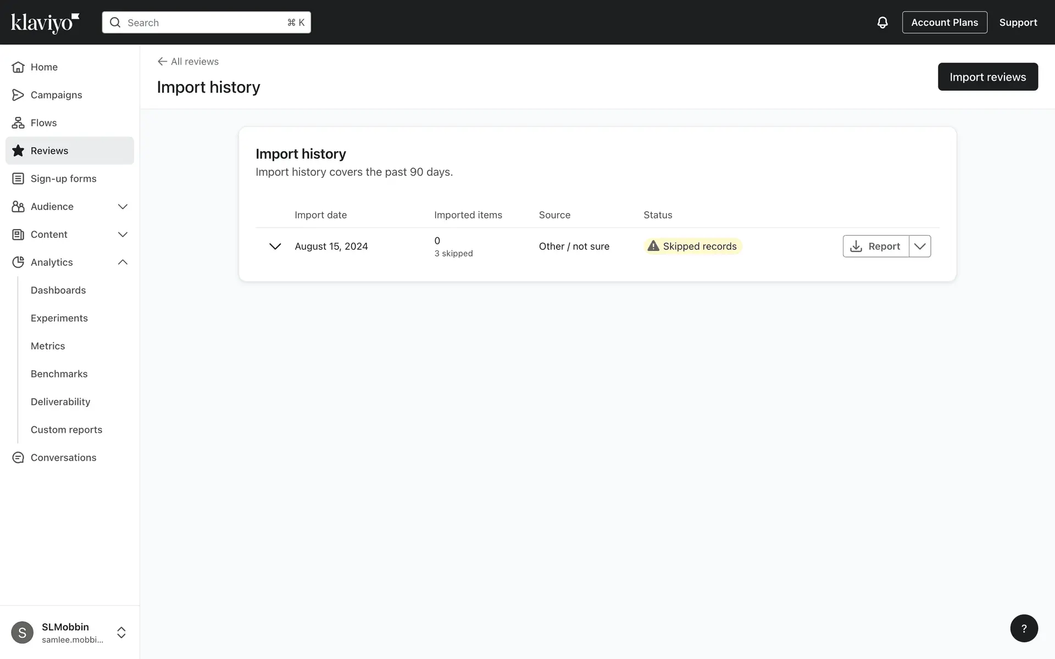This screenshot has width=1055, height=659.
Task: Select Deliverability under Analytics
Action: 60,402
